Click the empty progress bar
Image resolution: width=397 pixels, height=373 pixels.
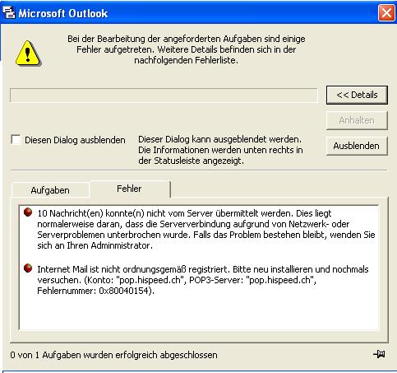pos(164,95)
